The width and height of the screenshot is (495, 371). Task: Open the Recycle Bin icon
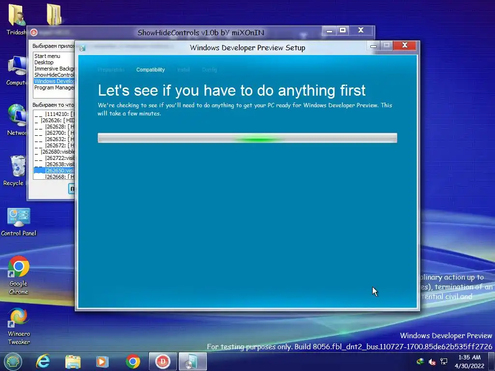pos(15,171)
